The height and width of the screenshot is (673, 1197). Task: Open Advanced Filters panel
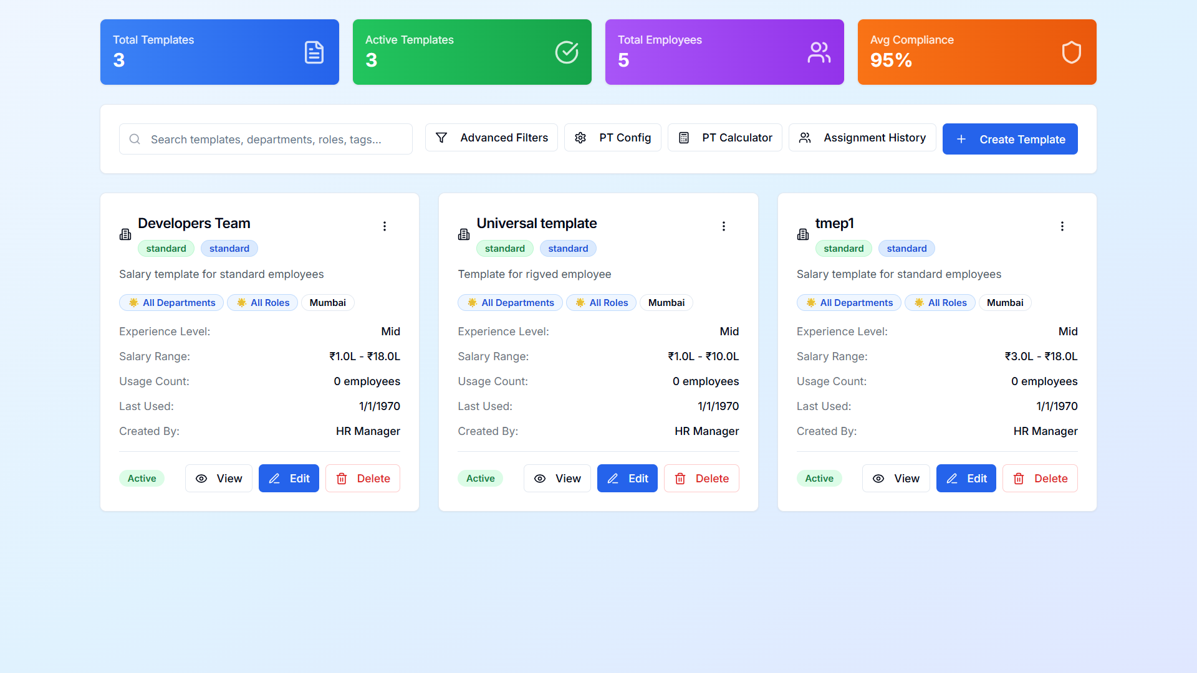click(x=491, y=138)
